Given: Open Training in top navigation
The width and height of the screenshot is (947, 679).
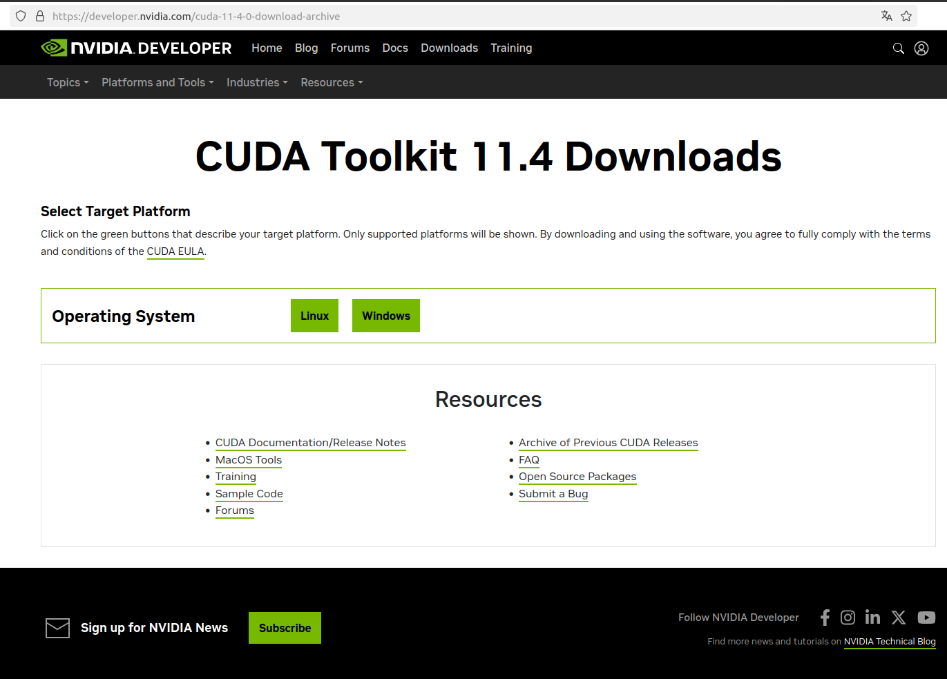Looking at the screenshot, I should 511,48.
